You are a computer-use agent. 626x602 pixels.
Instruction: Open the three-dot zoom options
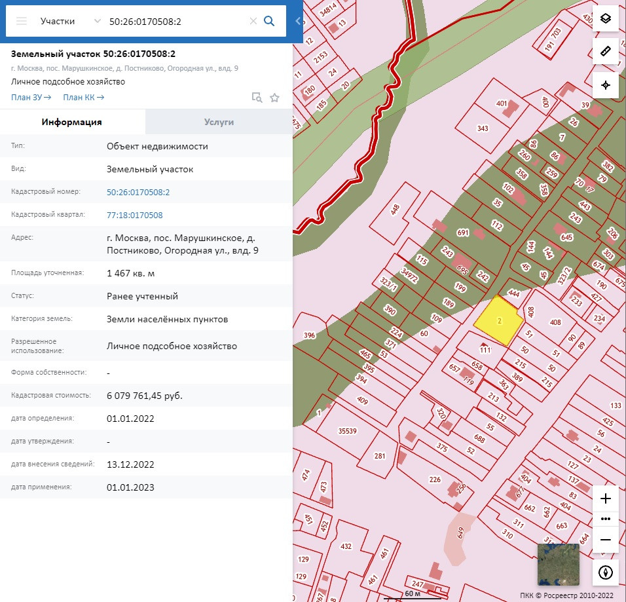pos(606,519)
